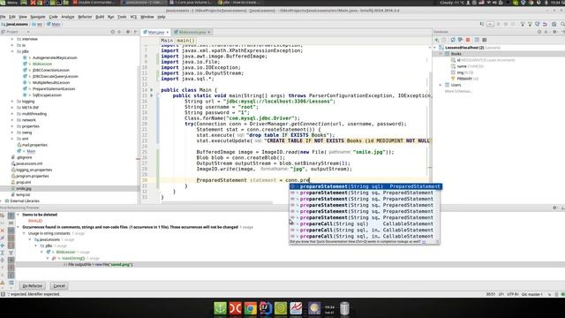Open Double Commander window from the taskbar
The image size is (565, 318).
(94, 3)
